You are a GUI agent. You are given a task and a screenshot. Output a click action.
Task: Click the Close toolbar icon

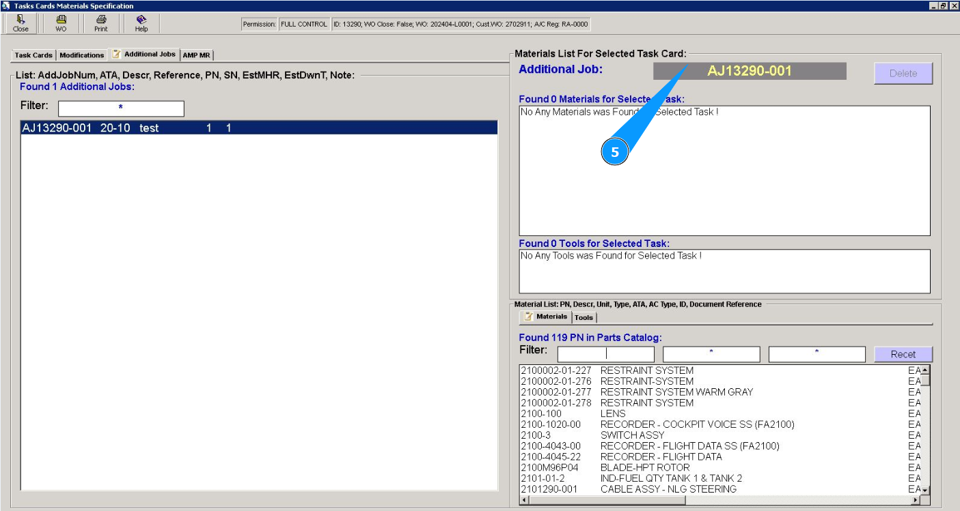20,23
